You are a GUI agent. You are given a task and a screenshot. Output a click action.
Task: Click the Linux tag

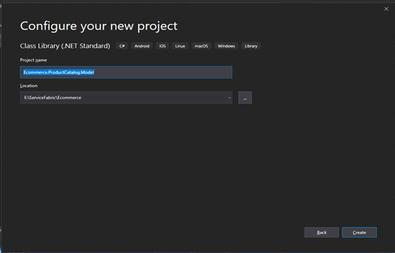pos(180,46)
